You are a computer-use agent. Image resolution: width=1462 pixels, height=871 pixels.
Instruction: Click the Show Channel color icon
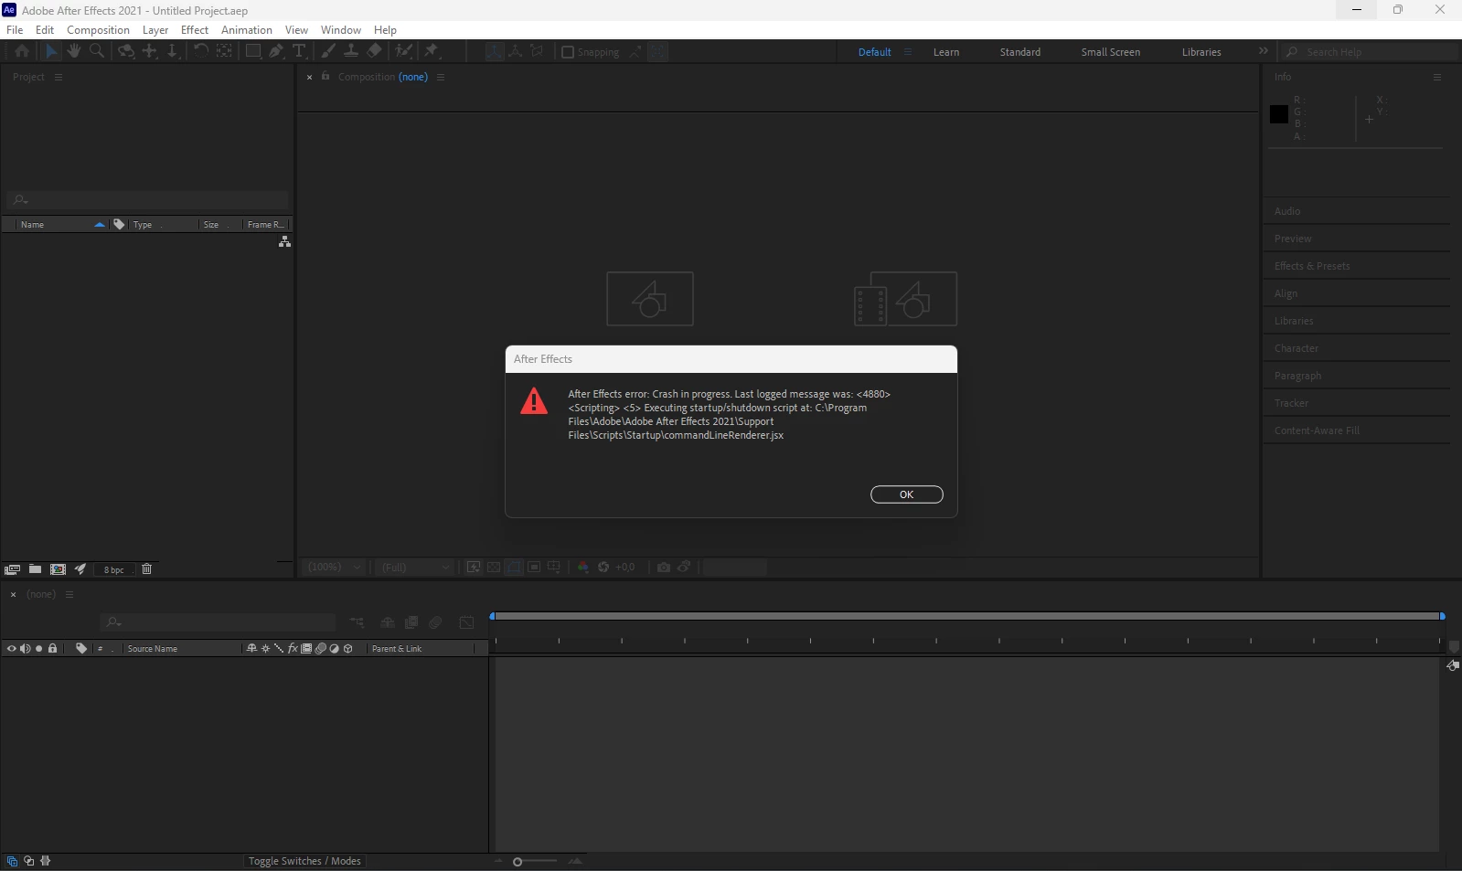[583, 568]
